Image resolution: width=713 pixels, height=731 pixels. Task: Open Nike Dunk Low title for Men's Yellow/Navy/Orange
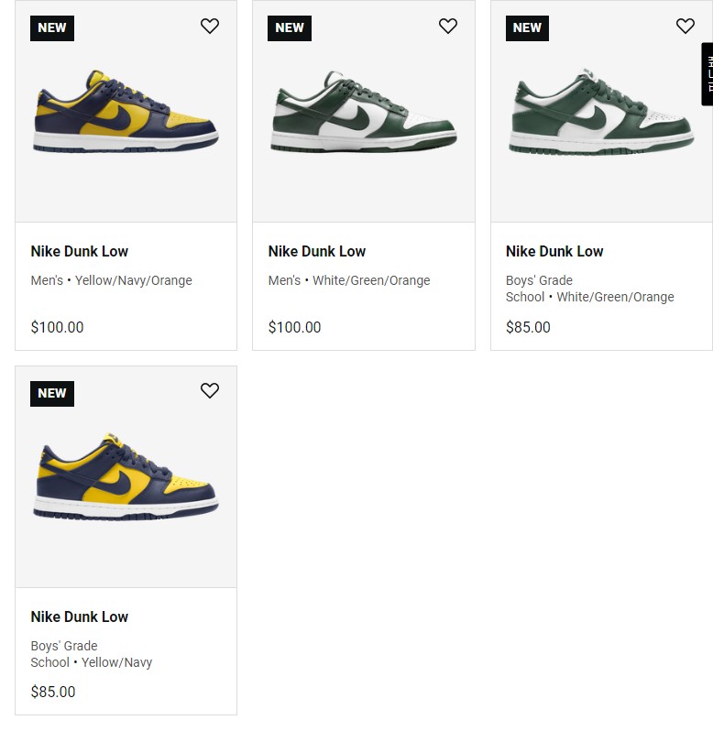pos(80,251)
